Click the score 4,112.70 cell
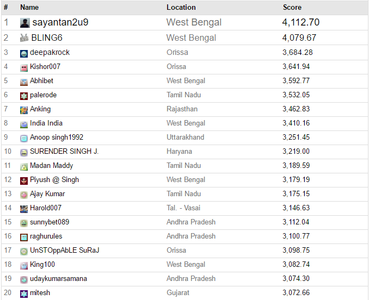The width and height of the screenshot is (369, 300). pyautogui.click(x=300, y=22)
